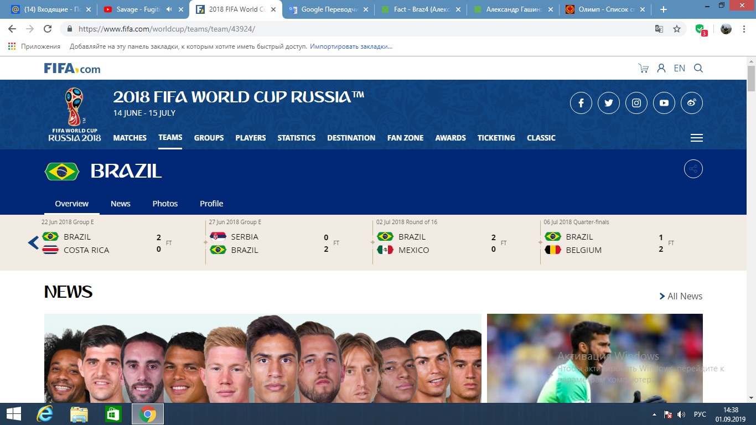Open a new browser tab
The image size is (756, 425).
point(664,9)
